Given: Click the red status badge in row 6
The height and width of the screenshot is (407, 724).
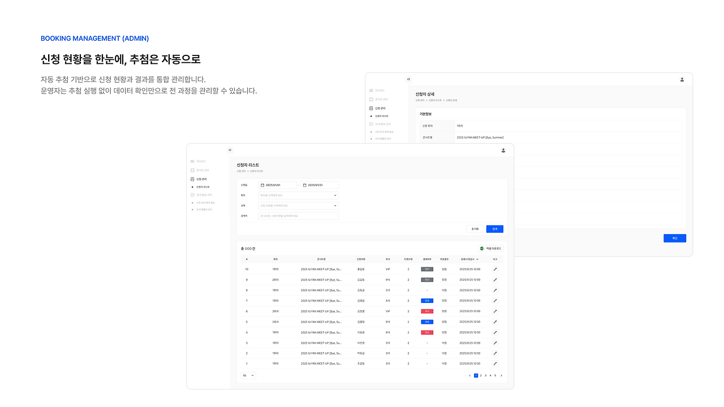Looking at the screenshot, I should coord(427,311).
